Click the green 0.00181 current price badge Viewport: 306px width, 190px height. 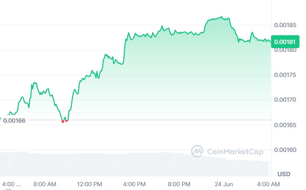(284, 42)
